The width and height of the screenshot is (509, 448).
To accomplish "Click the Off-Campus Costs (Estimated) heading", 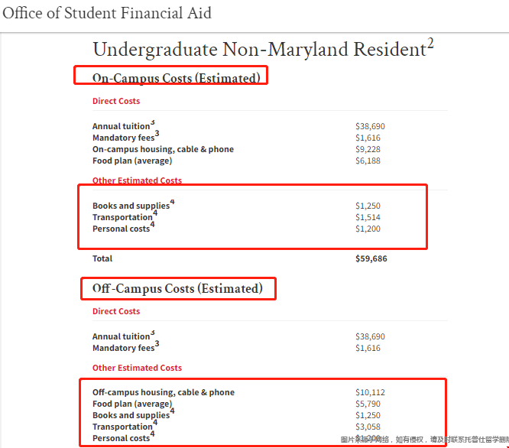I will pyautogui.click(x=177, y=289).
